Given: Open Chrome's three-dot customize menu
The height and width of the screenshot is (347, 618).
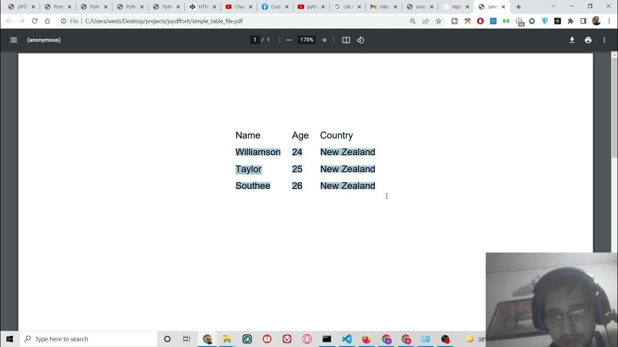Looking at the screenshot, I should click(x=609, y=21).
